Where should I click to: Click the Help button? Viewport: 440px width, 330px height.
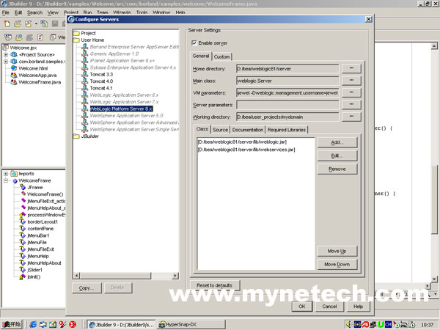click(359, 307)
